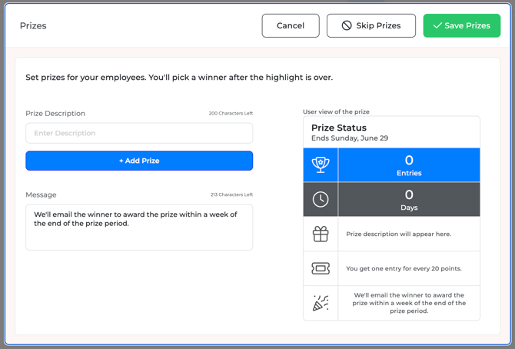515x349 pixels.
Task: Click the Prizes title in header
Action: (x=33, y=25)
